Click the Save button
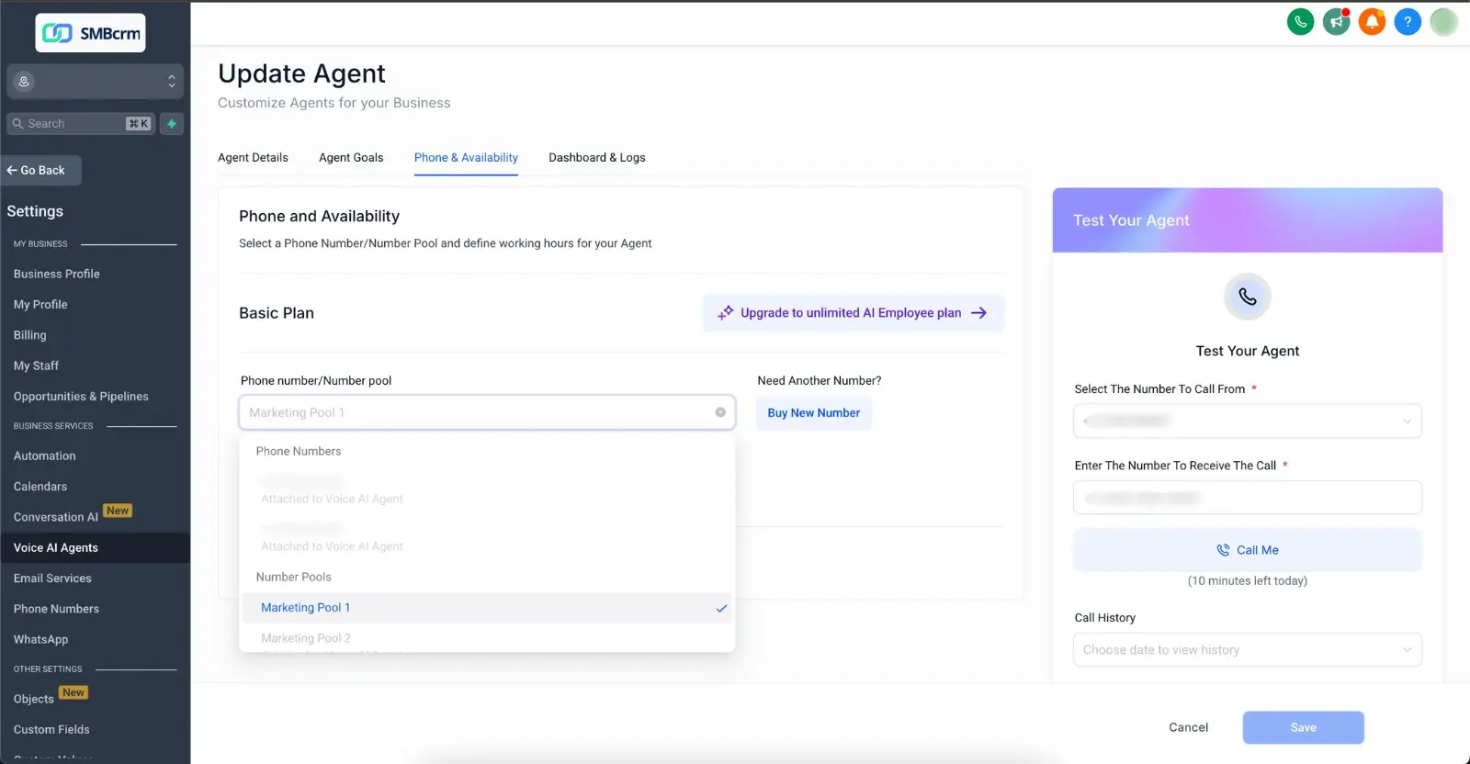 click(1304, 727)
